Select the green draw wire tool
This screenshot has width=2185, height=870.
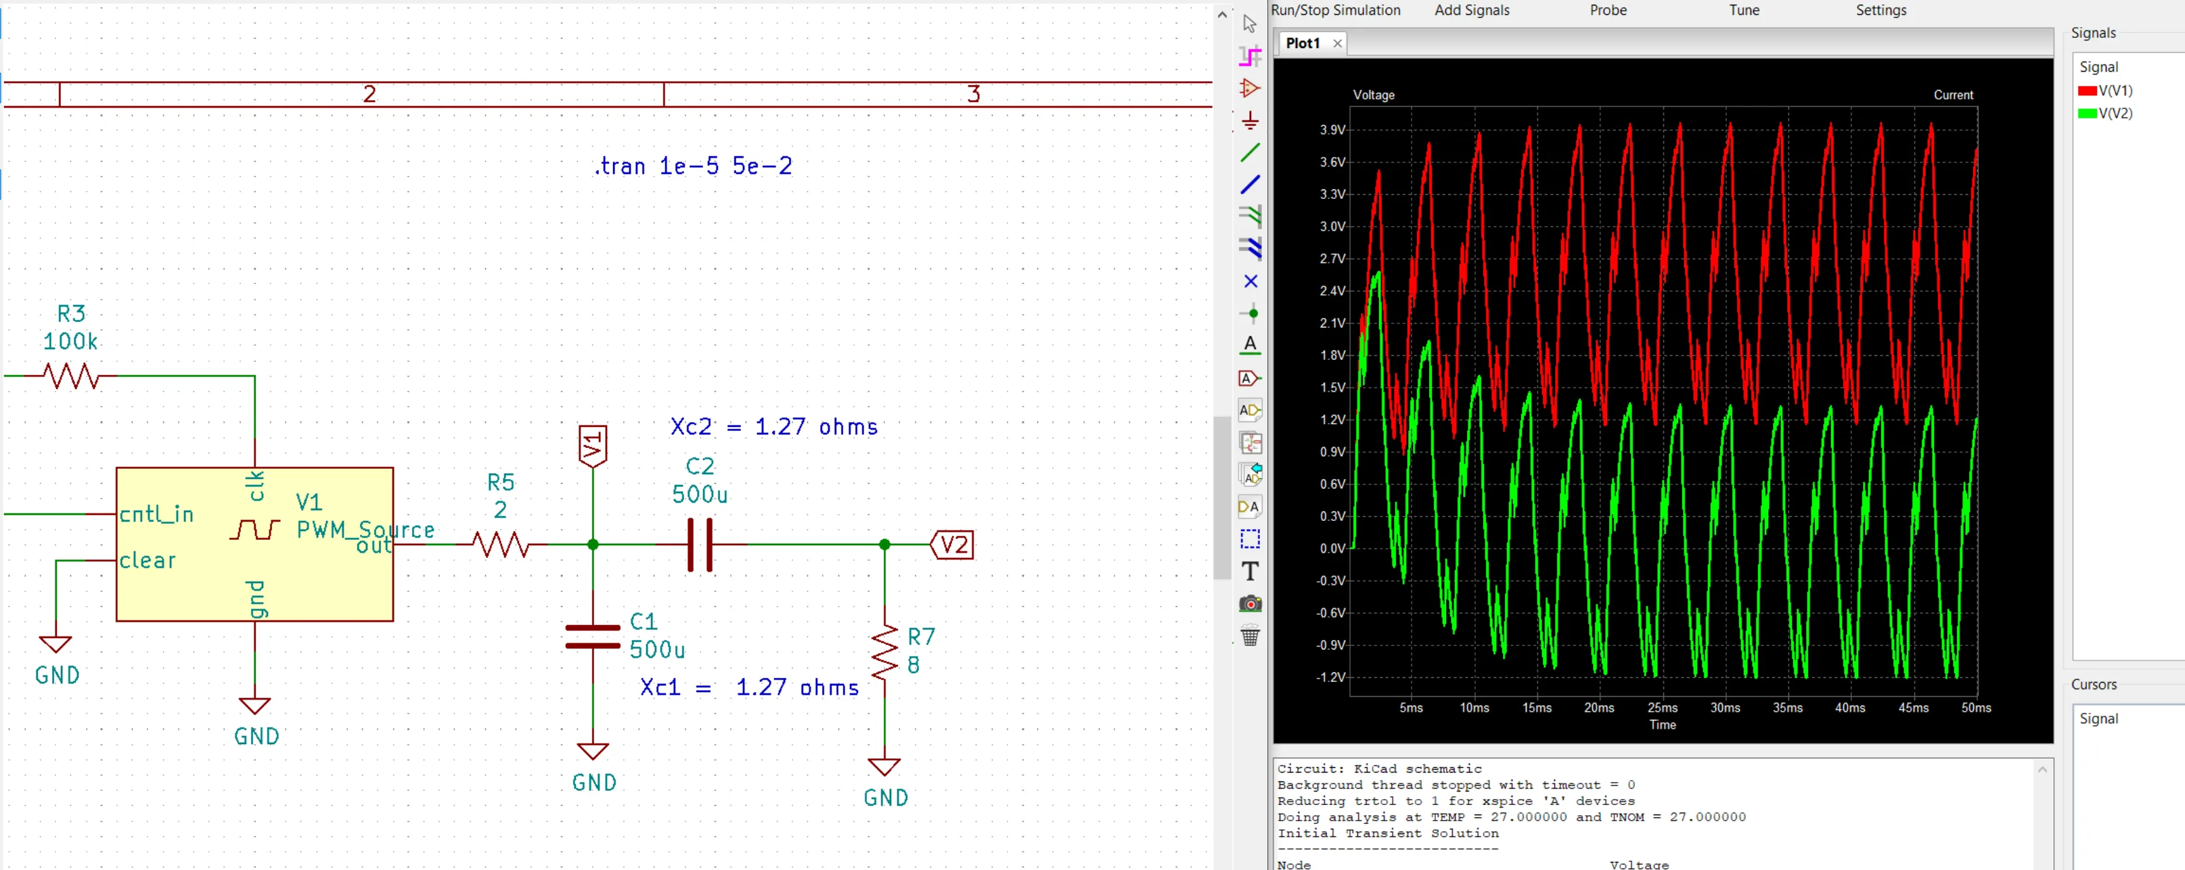coord(1249,153)
